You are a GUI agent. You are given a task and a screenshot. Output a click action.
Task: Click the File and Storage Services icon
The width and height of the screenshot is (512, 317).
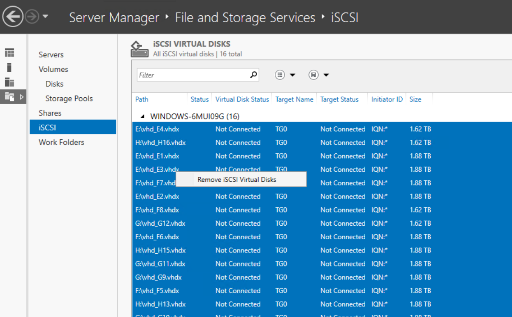tap(9, 97)
